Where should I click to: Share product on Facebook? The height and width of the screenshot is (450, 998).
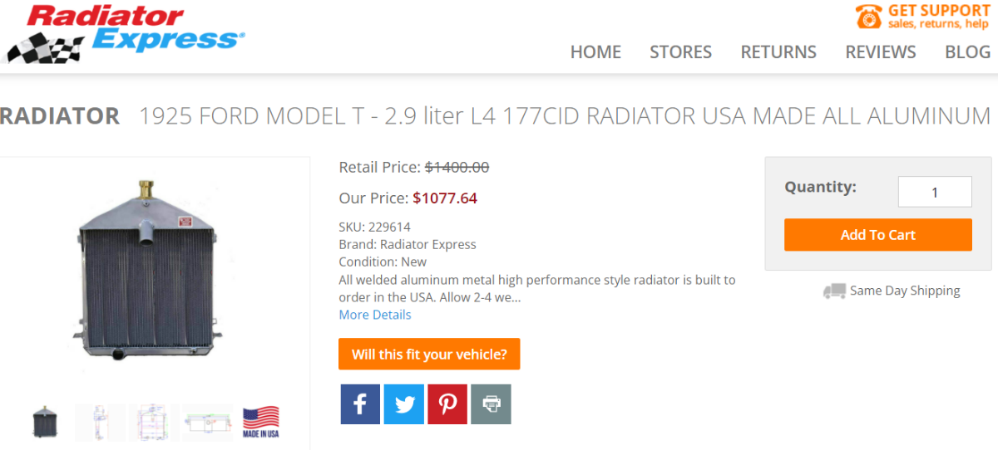point(360,404)
